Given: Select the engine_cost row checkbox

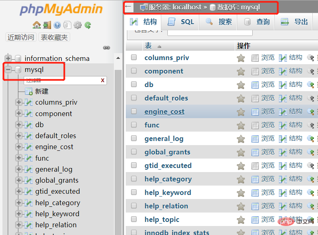Looking at the screenshot, I should pos(134,111).
